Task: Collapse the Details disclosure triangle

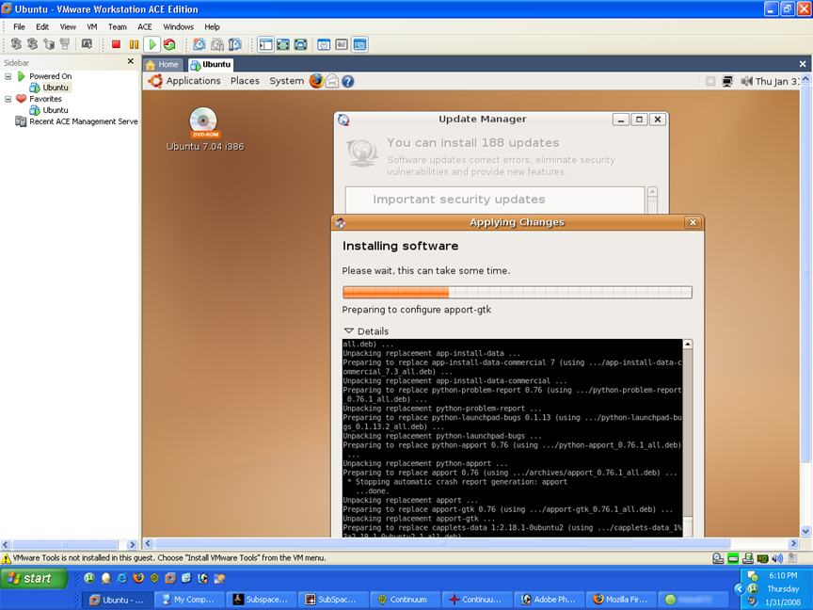Action: tap(348, 331)
